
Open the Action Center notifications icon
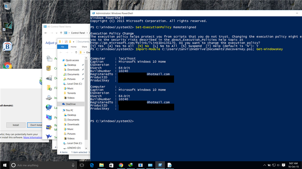point(283,165)
